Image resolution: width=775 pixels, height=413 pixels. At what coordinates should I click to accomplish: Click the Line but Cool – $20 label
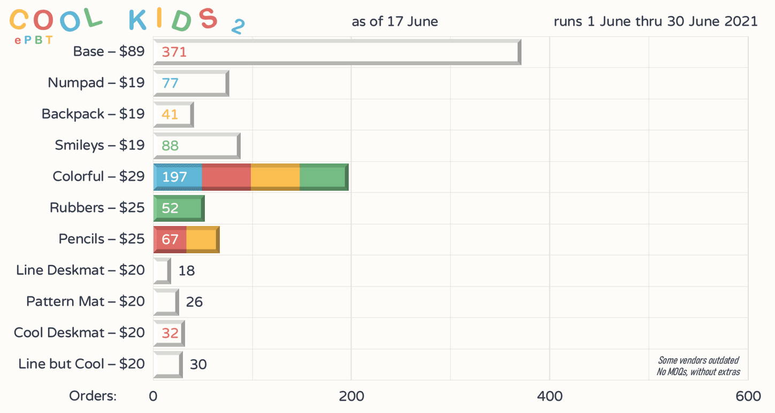[81, 364]
